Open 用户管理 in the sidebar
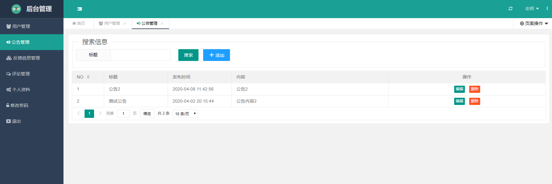Image resolution: width=552 pixels, height=184 pixels. 32,26
